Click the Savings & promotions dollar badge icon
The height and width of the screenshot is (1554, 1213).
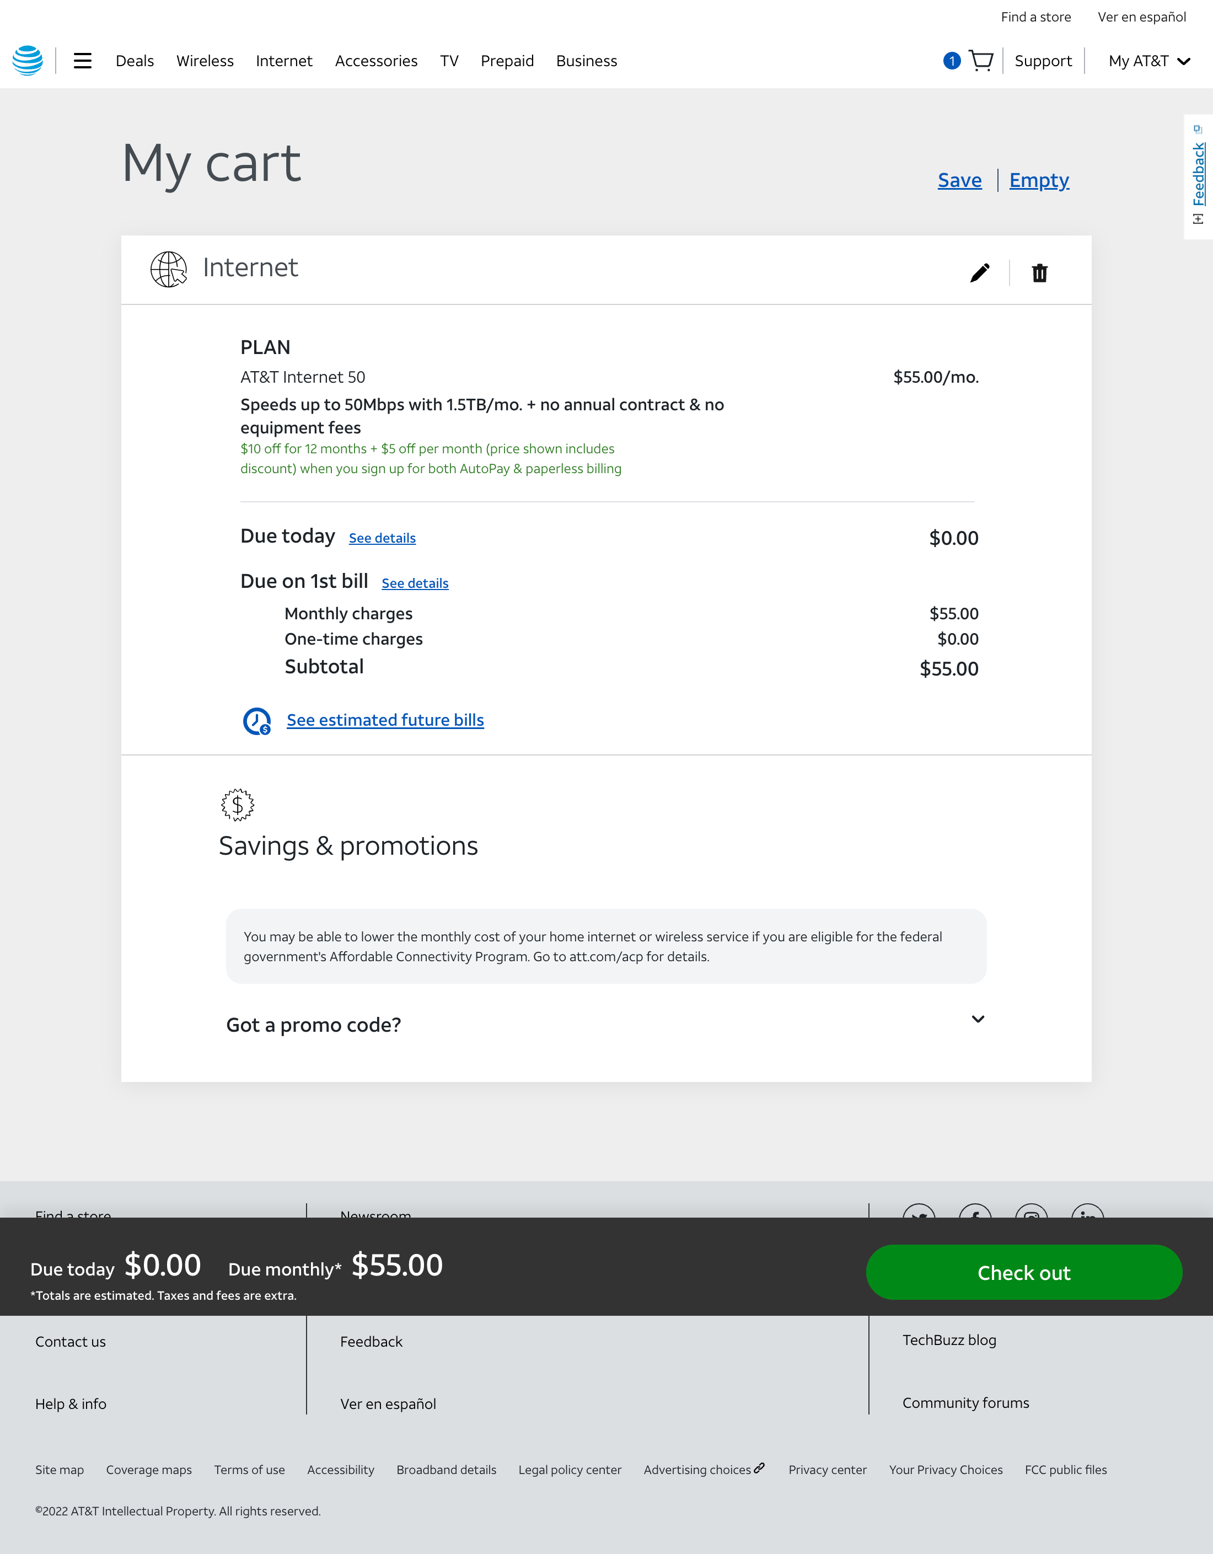238,805
